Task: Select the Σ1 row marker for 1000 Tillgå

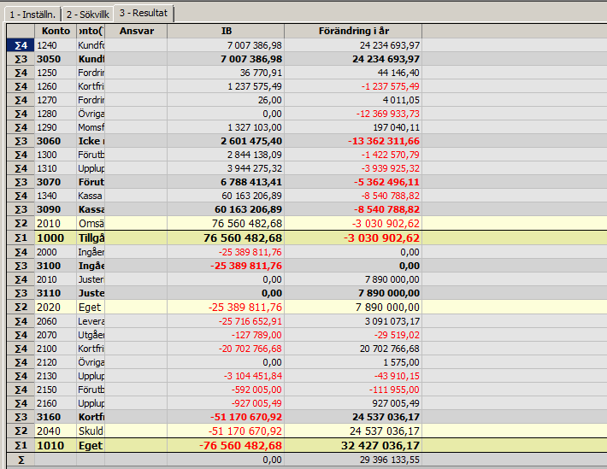Action: 21,237
